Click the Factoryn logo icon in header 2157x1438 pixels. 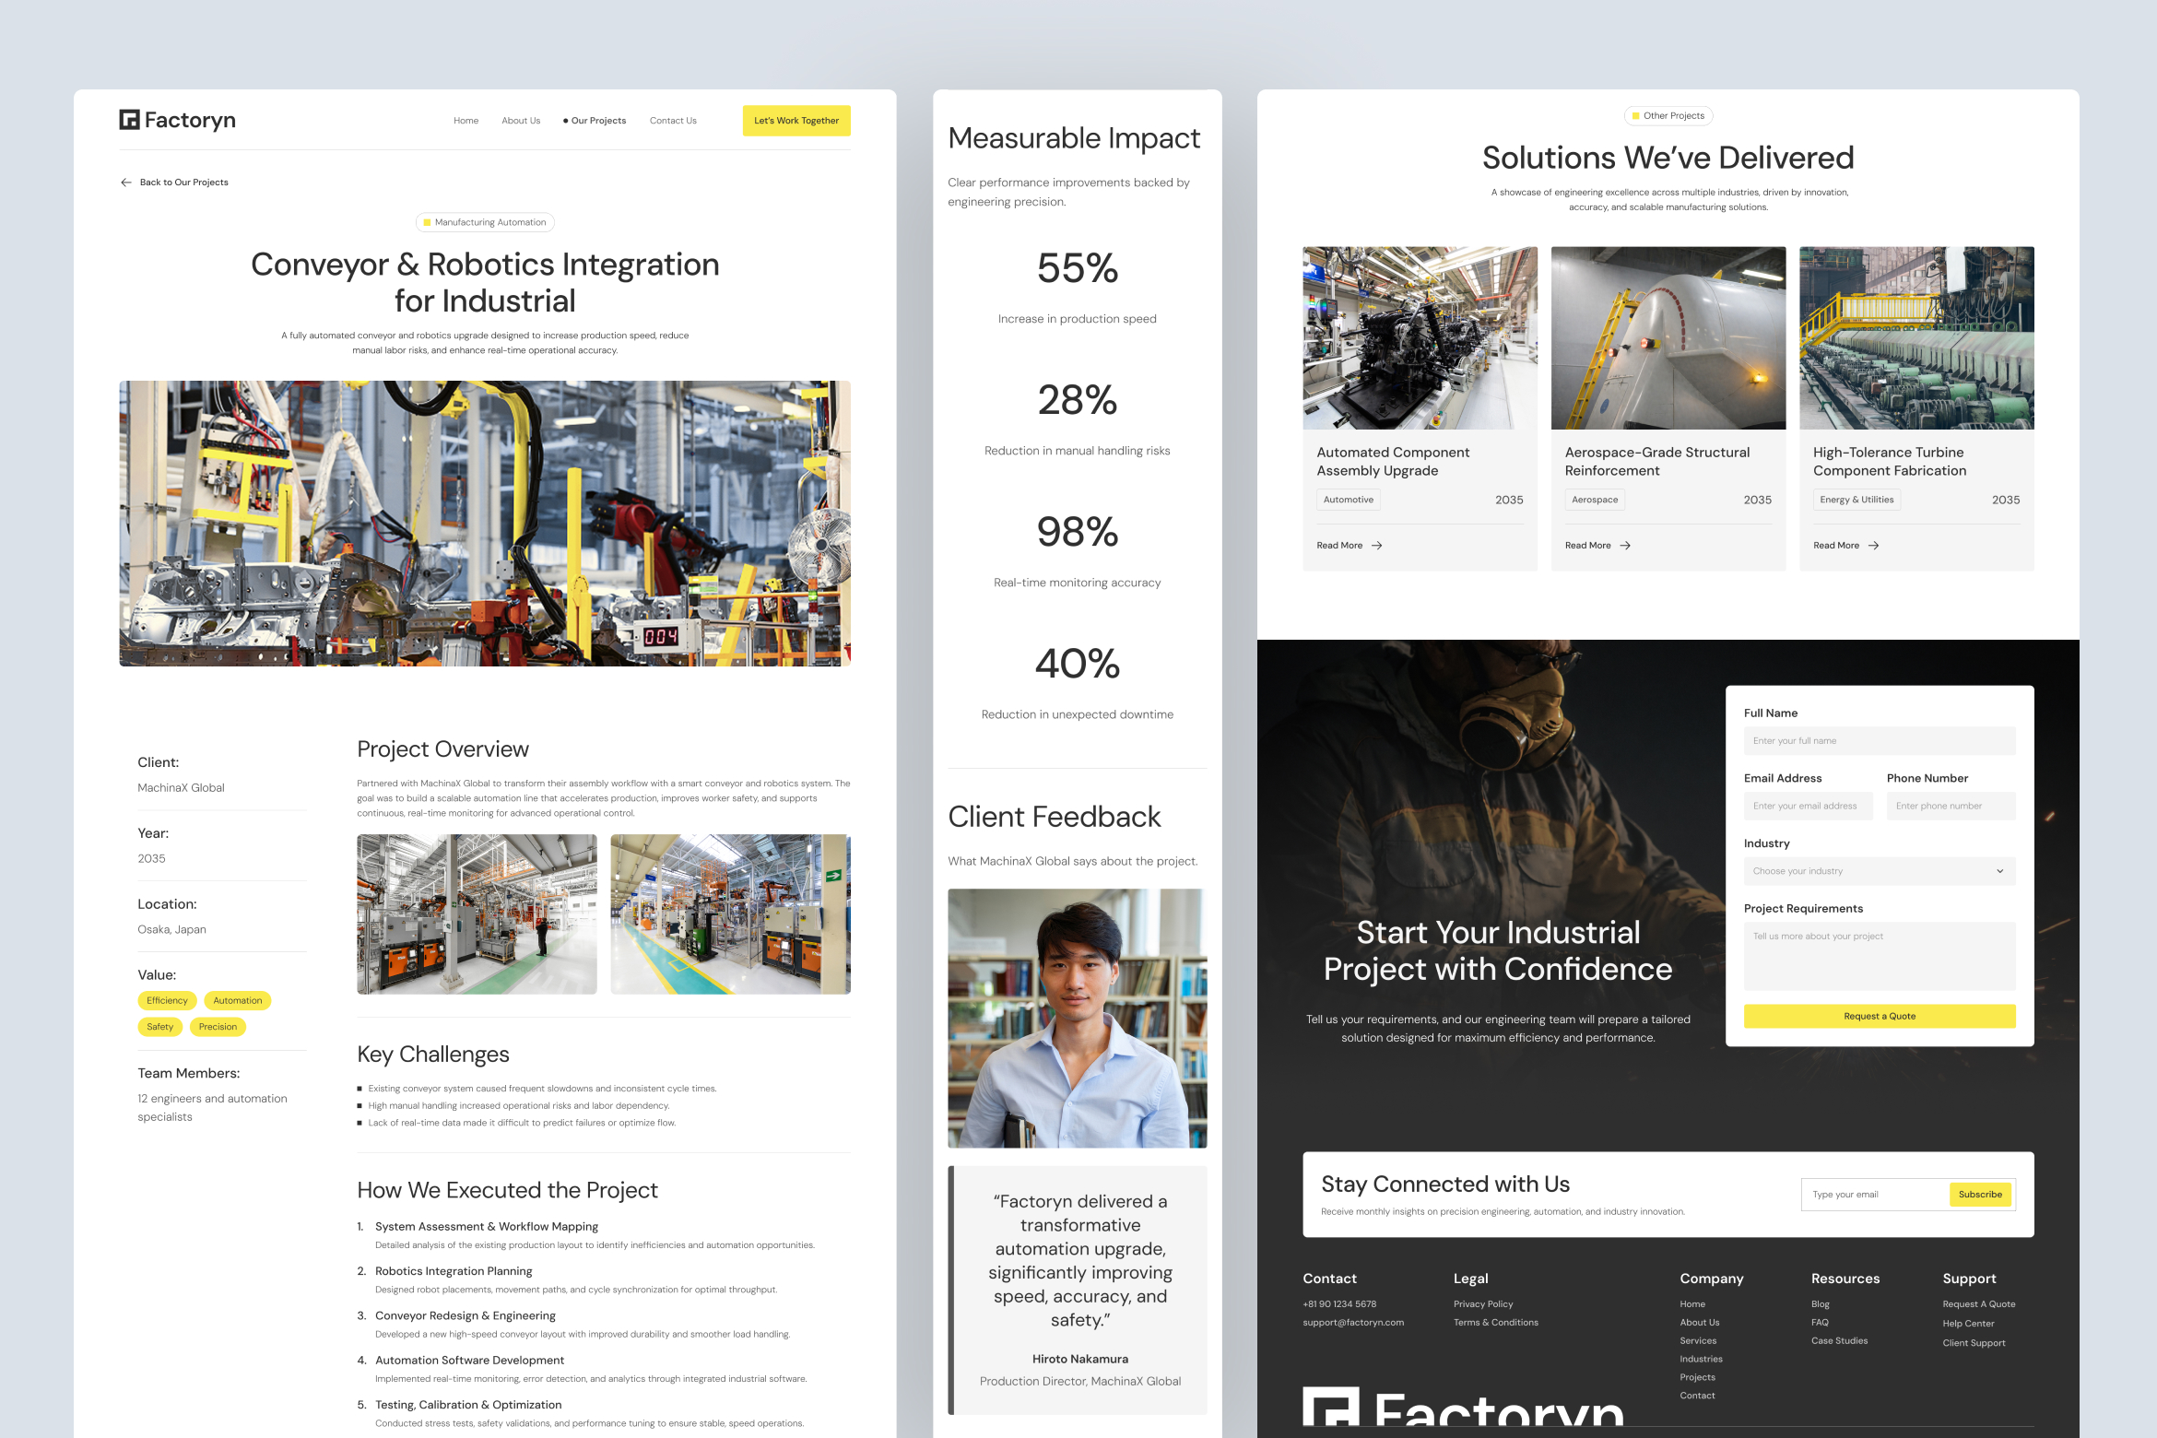point(129,120)
